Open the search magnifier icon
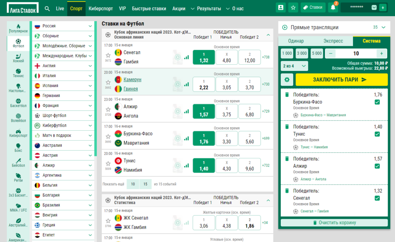 [47, 8]
